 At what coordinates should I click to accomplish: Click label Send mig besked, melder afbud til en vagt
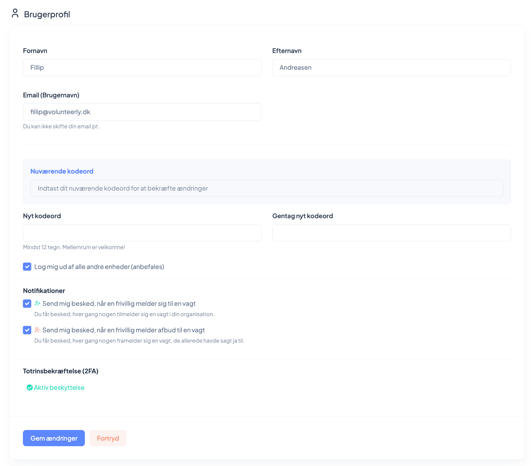124,330
